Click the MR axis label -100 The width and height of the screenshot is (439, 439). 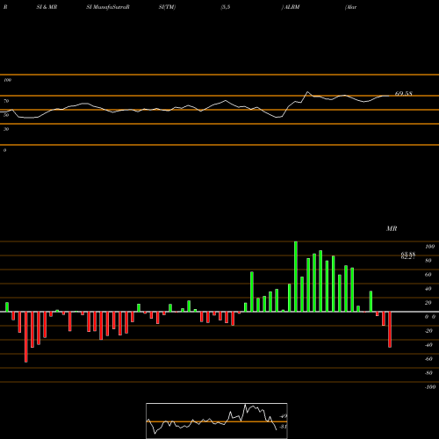coord(430,387)
